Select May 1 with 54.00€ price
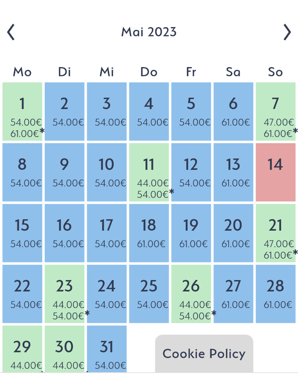The image size is (298, 375). click(x=22, y=111)
